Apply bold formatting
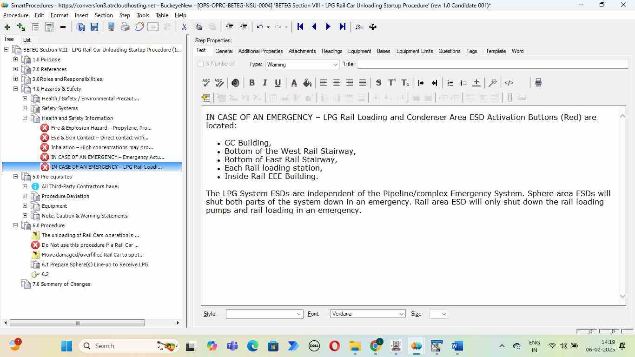 click(251, 83)
